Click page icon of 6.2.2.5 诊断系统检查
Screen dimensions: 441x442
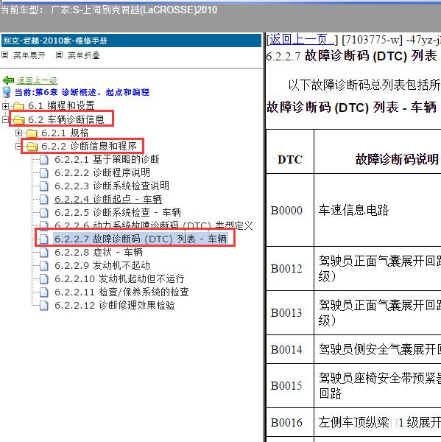43,213
